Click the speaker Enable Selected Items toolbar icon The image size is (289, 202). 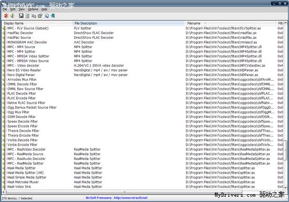(x=13, y=16)
